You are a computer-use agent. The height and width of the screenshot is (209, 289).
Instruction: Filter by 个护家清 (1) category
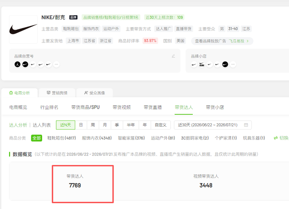click(x=226, y=138)
